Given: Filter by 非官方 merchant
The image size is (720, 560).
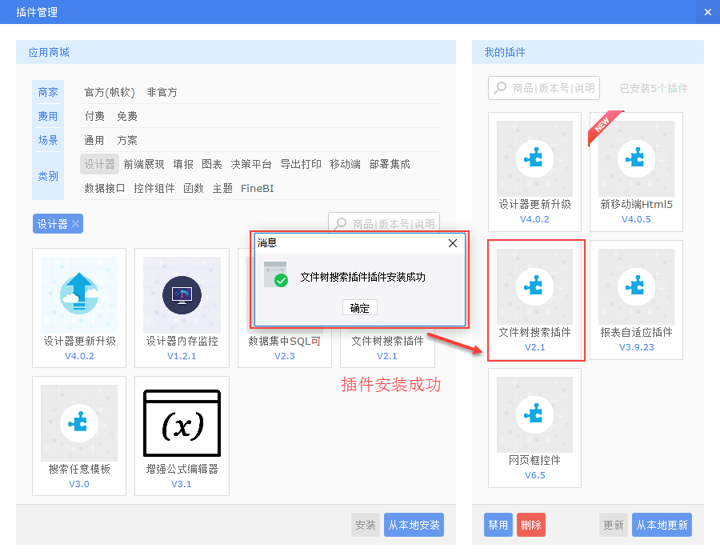Looking at the screenshot, I should (162, 92).
